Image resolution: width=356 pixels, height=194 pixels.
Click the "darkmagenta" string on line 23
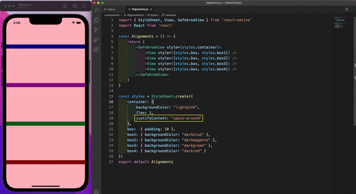tap(196, 140)
